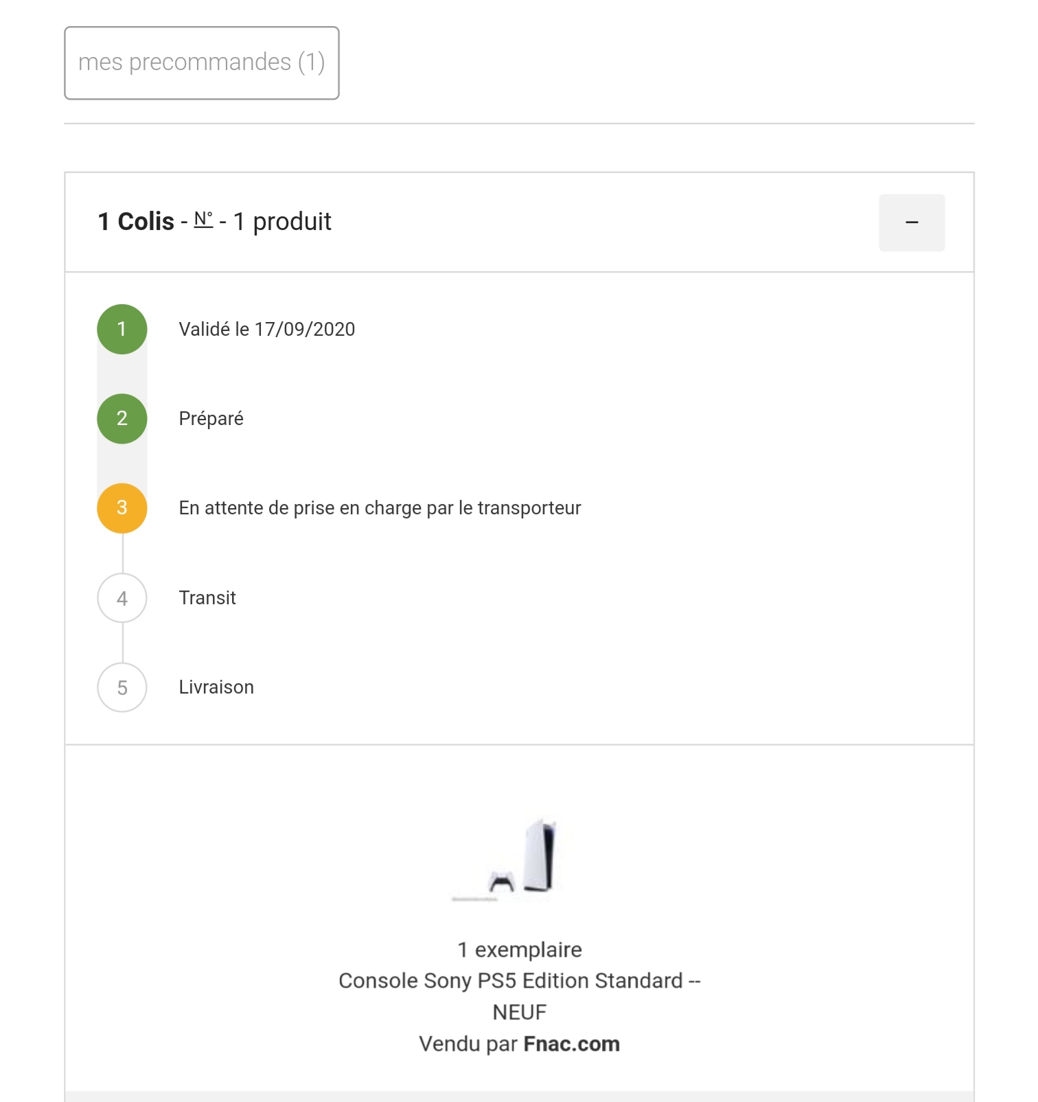Select the green step 1 circle
This screenshot has height=1102, width=1038.
(122, 329)
